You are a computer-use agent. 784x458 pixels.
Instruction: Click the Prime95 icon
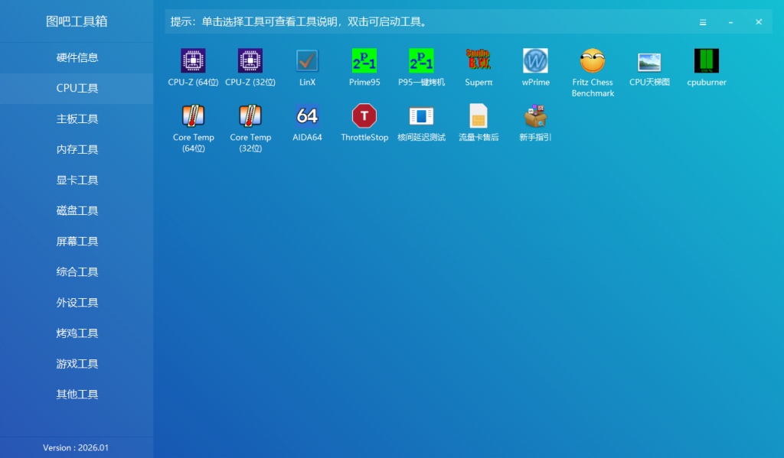pyautogui.click(x=364, y=61)
